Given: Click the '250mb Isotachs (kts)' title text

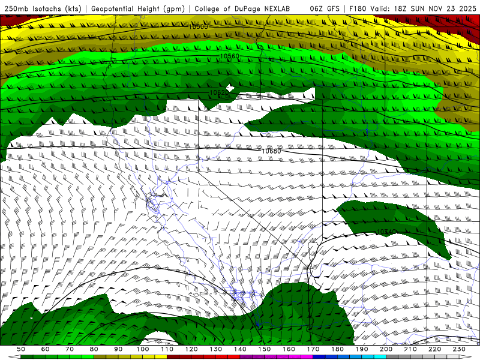Looking at the screenshot, I should [x=42, y=9].
